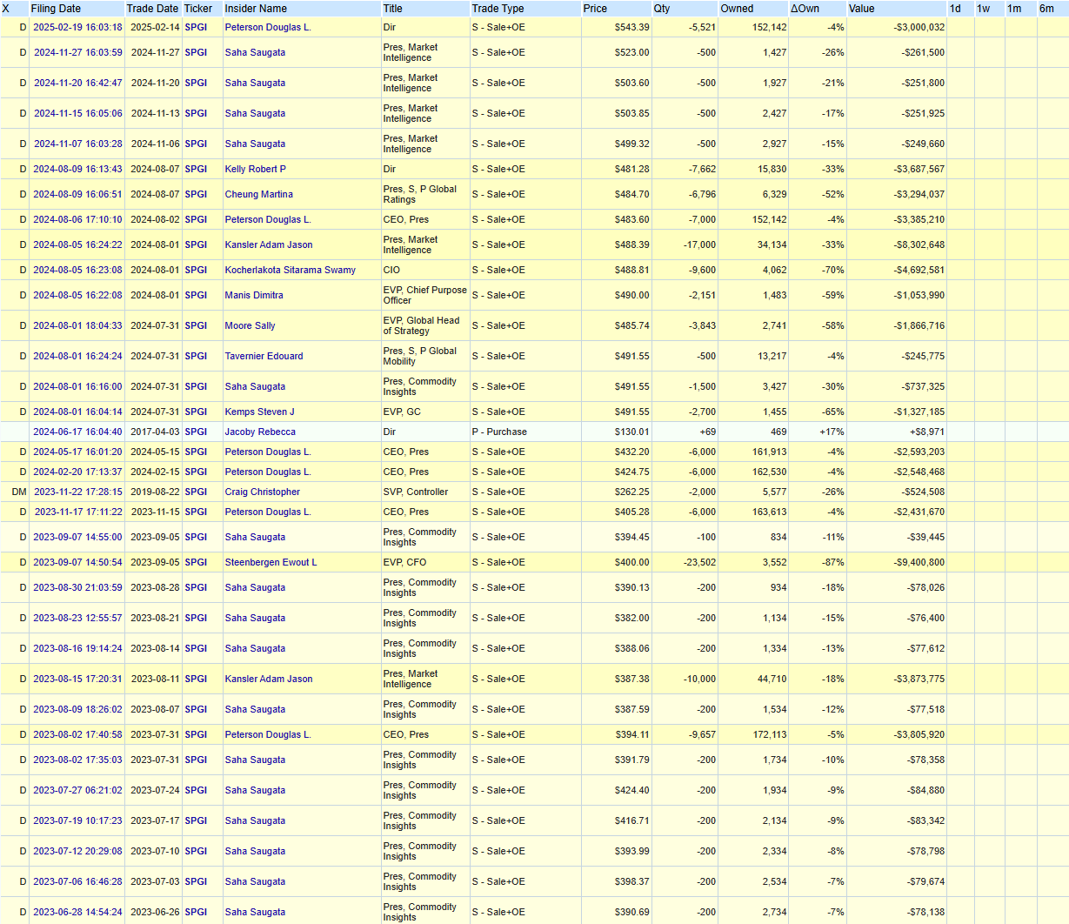Select the EVP, CFO title cell
Viewport: 1069px width, 924px height.
(x=405, y=562)
